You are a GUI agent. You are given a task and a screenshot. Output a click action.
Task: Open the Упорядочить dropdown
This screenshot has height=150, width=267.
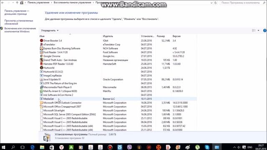pos(50,30)
